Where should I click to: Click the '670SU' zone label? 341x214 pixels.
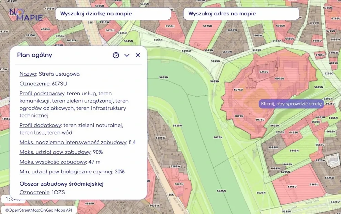coord(320,55)
